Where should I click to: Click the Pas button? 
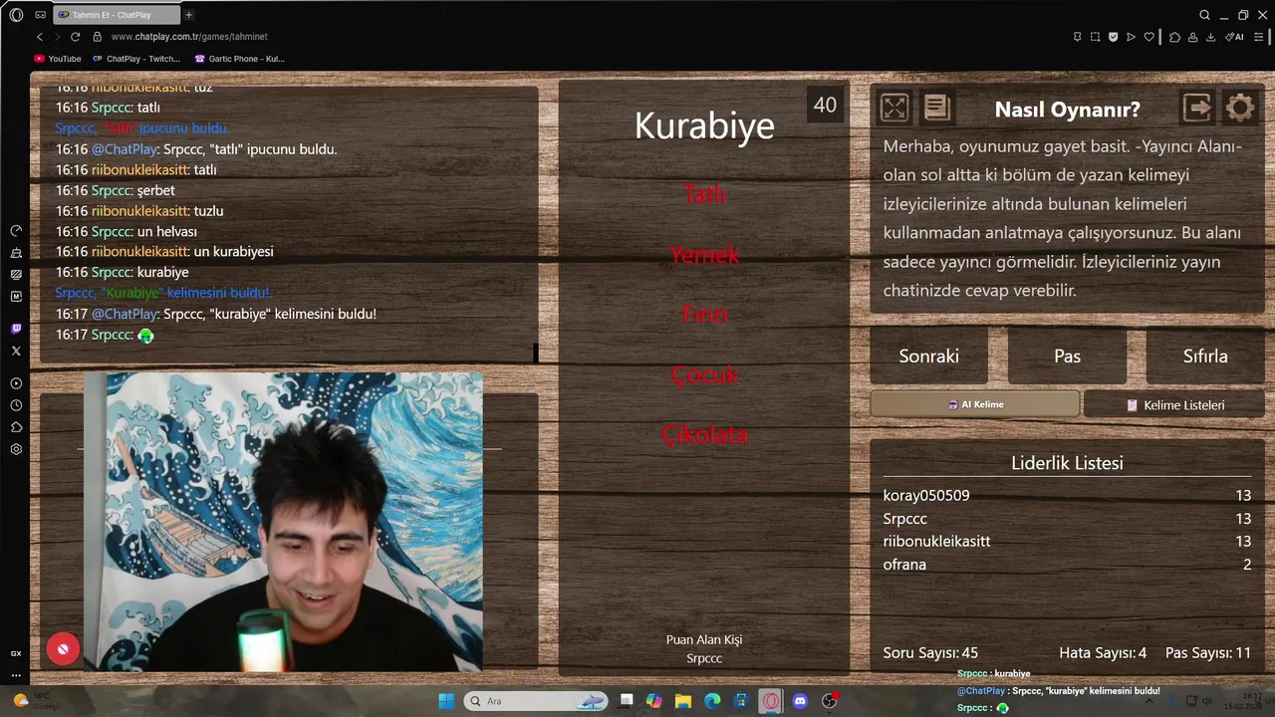click(1067, 356)
